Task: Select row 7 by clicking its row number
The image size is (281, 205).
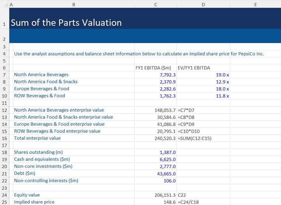Action: (x=4, y=75)
